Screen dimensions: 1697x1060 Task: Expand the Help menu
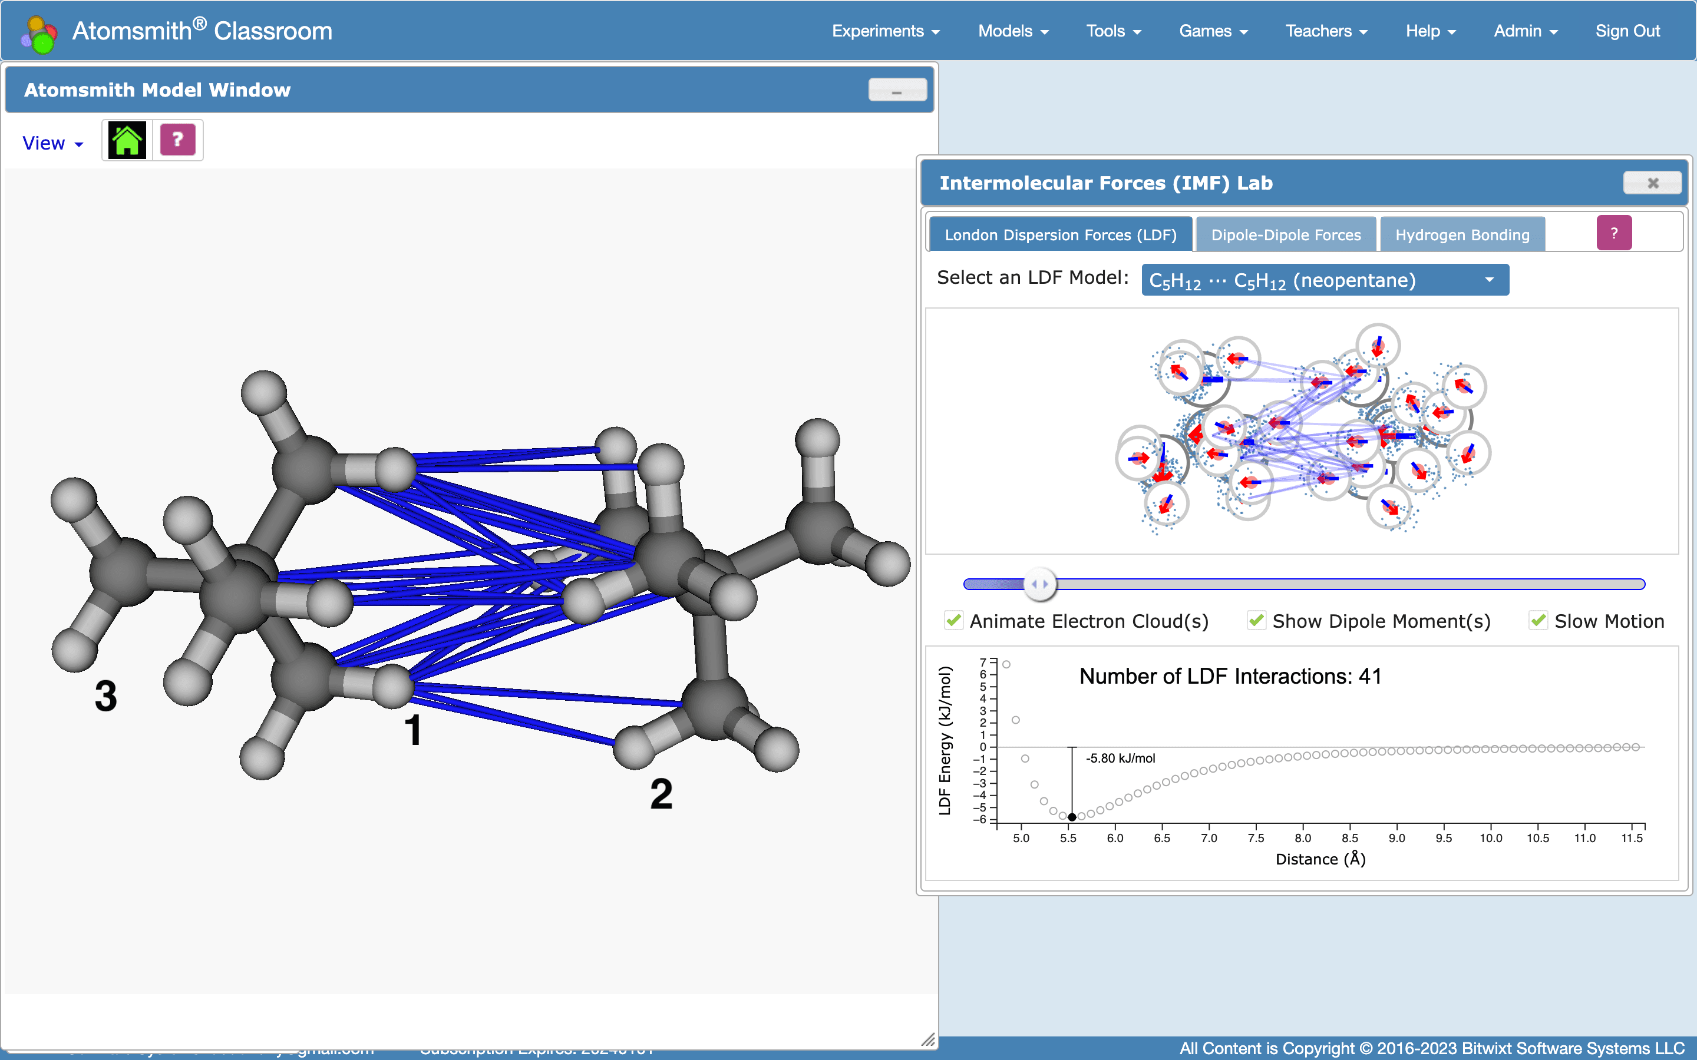pyautogui.click(x=1431, y=31)
